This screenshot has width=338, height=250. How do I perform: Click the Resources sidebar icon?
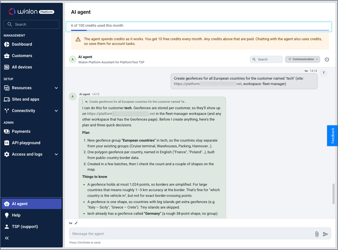(7, 88)
